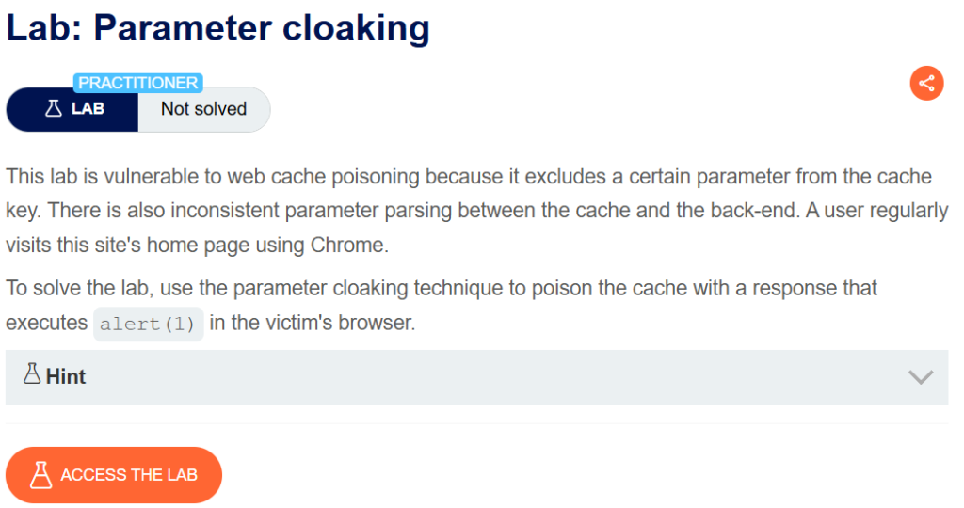This screenshot has width=964, height=508.
Task: Expand the Hint chevron arrow
Action: coord(920,377)
